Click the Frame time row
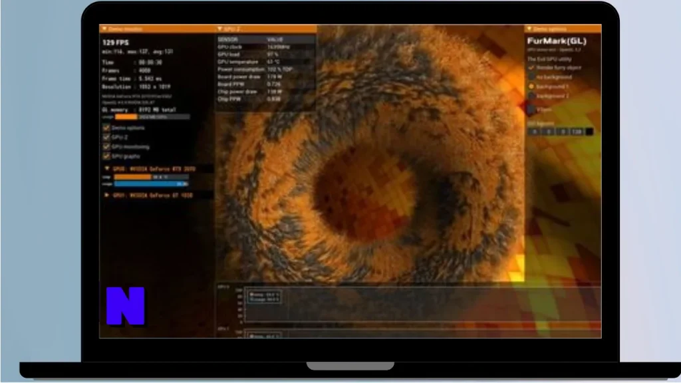The height and width of the screenshot is (383, 681). [x=132, y=78]
